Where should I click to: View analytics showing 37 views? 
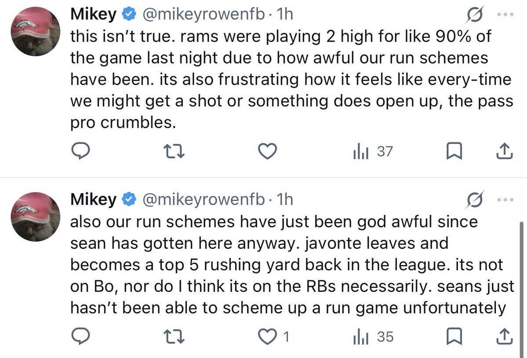(x=373, y=151)
